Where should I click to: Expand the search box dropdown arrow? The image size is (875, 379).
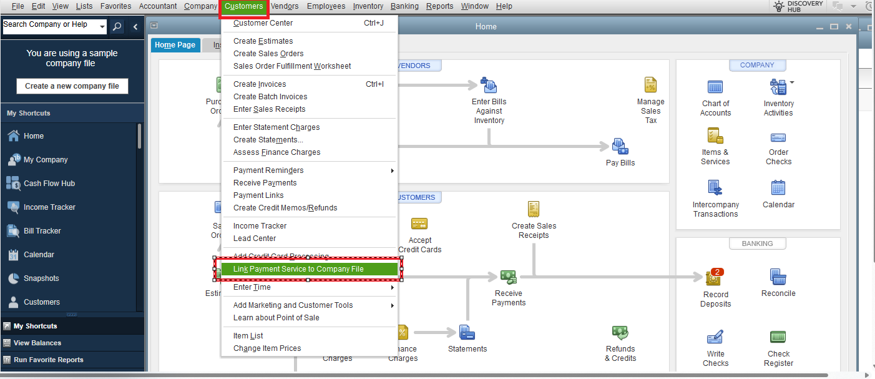coord(102,27)
